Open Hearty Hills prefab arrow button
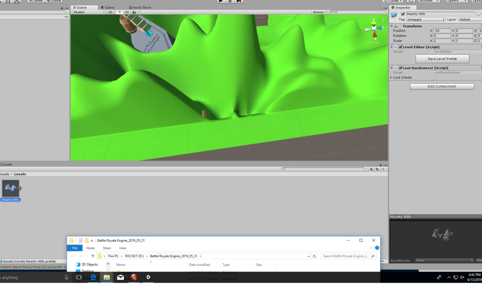 coord(19,188)
